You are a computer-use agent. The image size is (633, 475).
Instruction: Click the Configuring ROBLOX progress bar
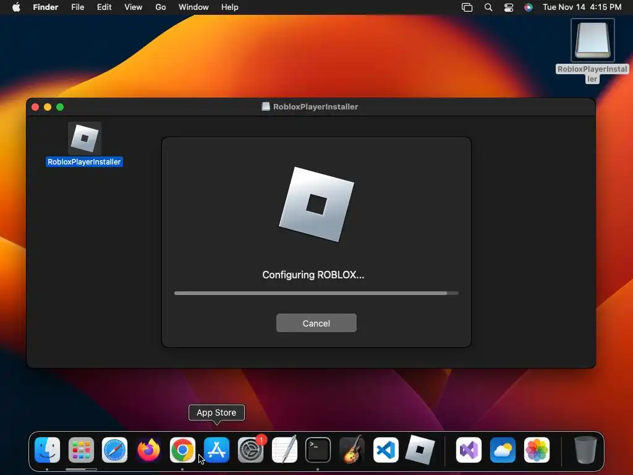point(316,293)
